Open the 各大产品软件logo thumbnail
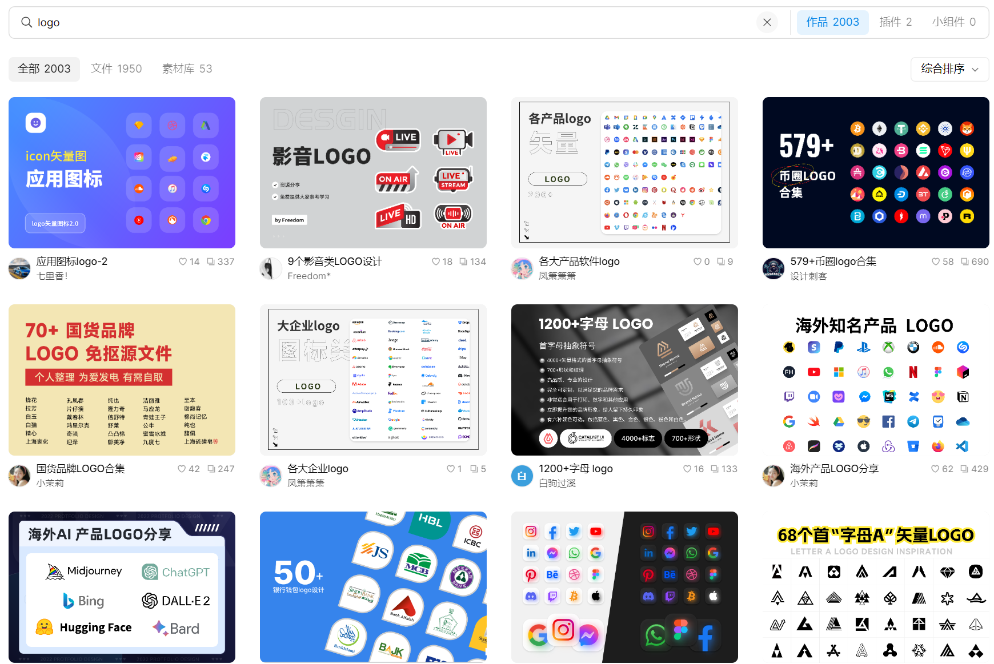This screenshot has width=994, height=664. pyautogui.click(x=624, y=172)
